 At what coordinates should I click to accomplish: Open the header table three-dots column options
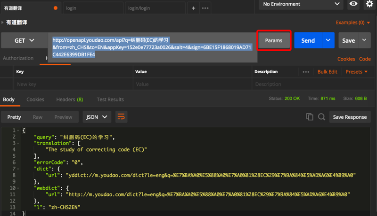306,72
